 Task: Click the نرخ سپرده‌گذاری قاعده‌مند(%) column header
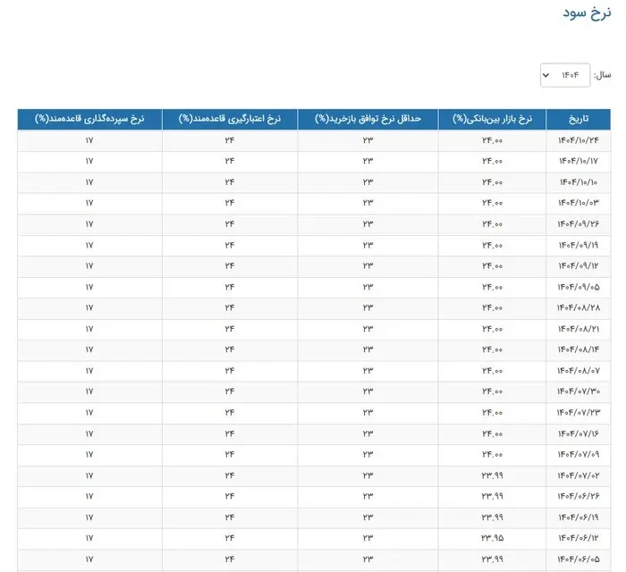[x=89, y=120]
